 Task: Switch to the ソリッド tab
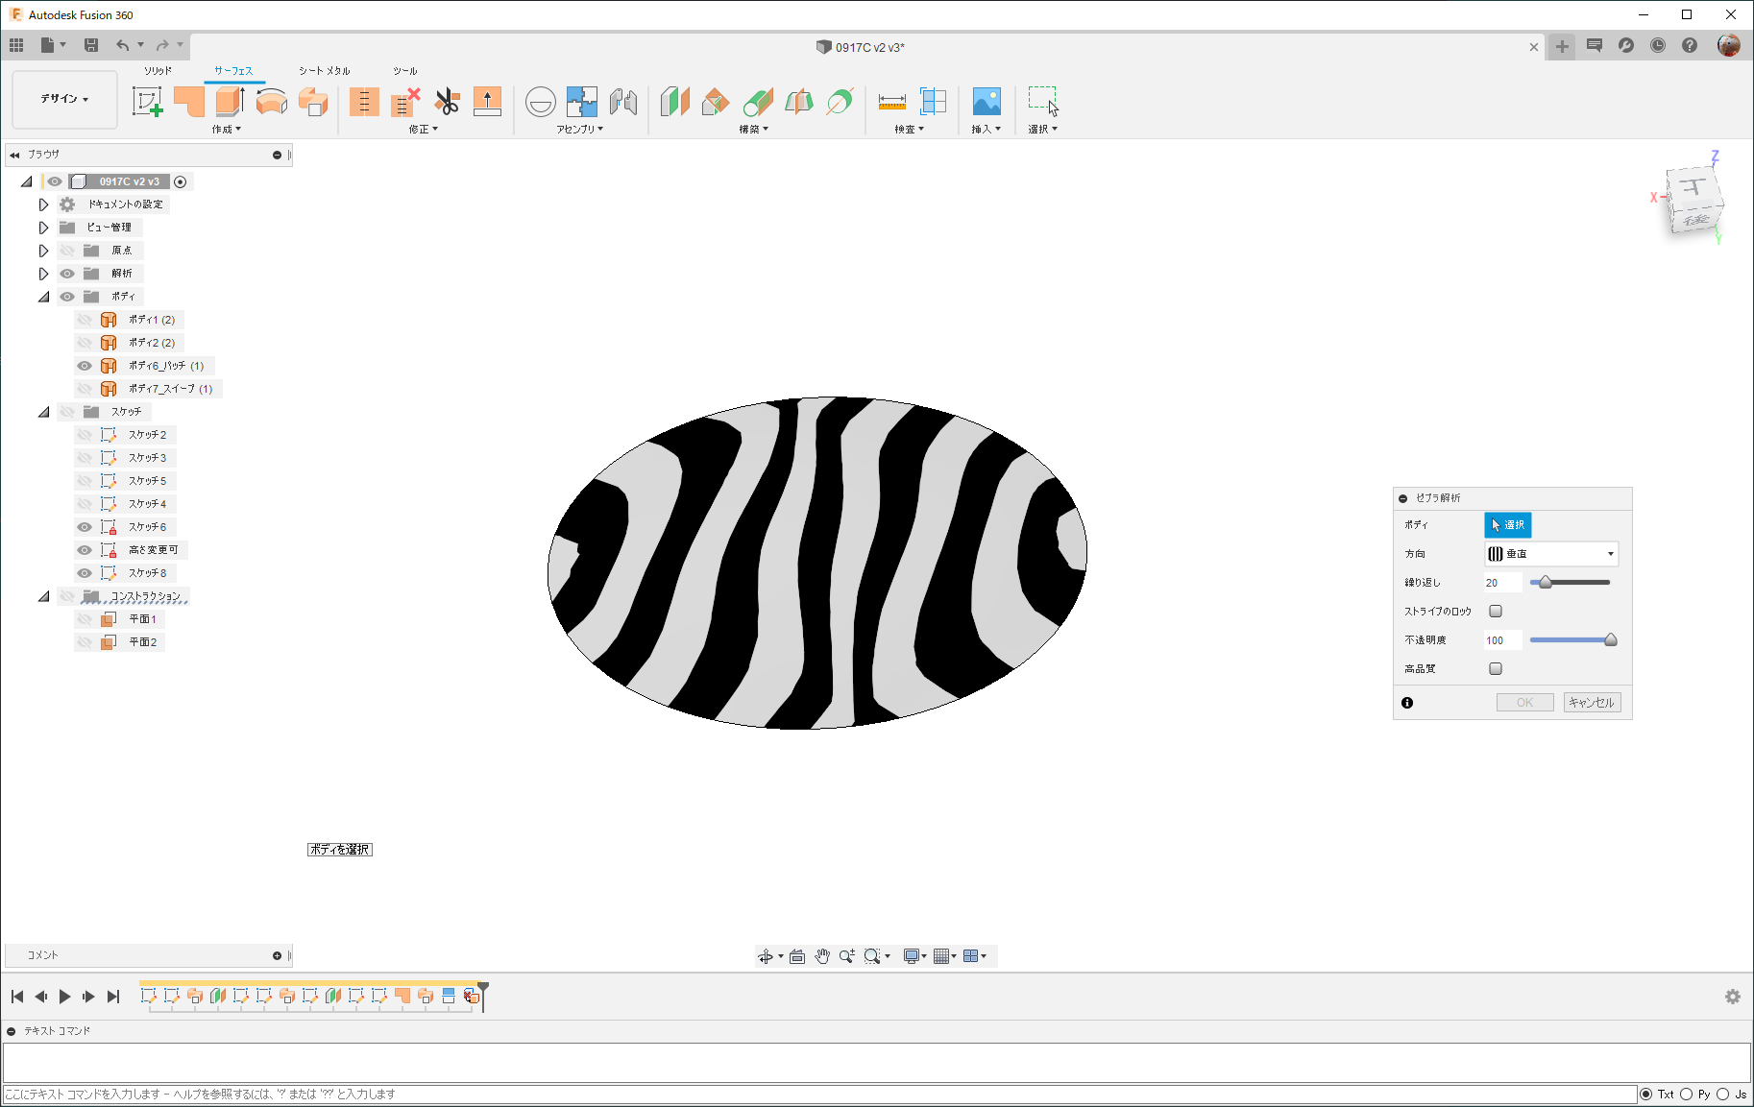click(158, 71)
